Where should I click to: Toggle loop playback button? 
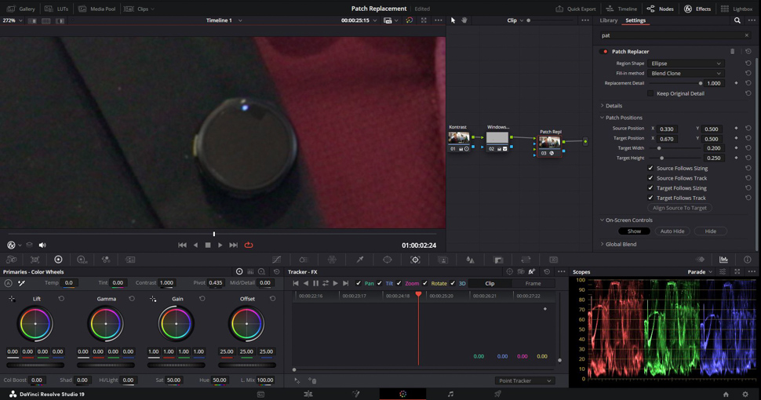(x=249, y=245)
